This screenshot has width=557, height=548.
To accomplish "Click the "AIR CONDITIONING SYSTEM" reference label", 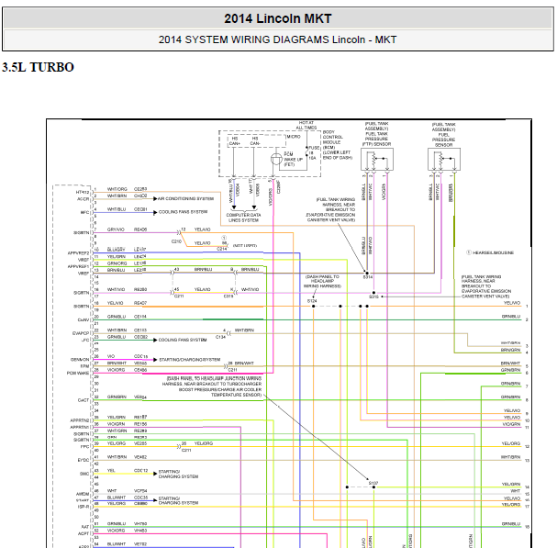I will click(x=185, y=198).
